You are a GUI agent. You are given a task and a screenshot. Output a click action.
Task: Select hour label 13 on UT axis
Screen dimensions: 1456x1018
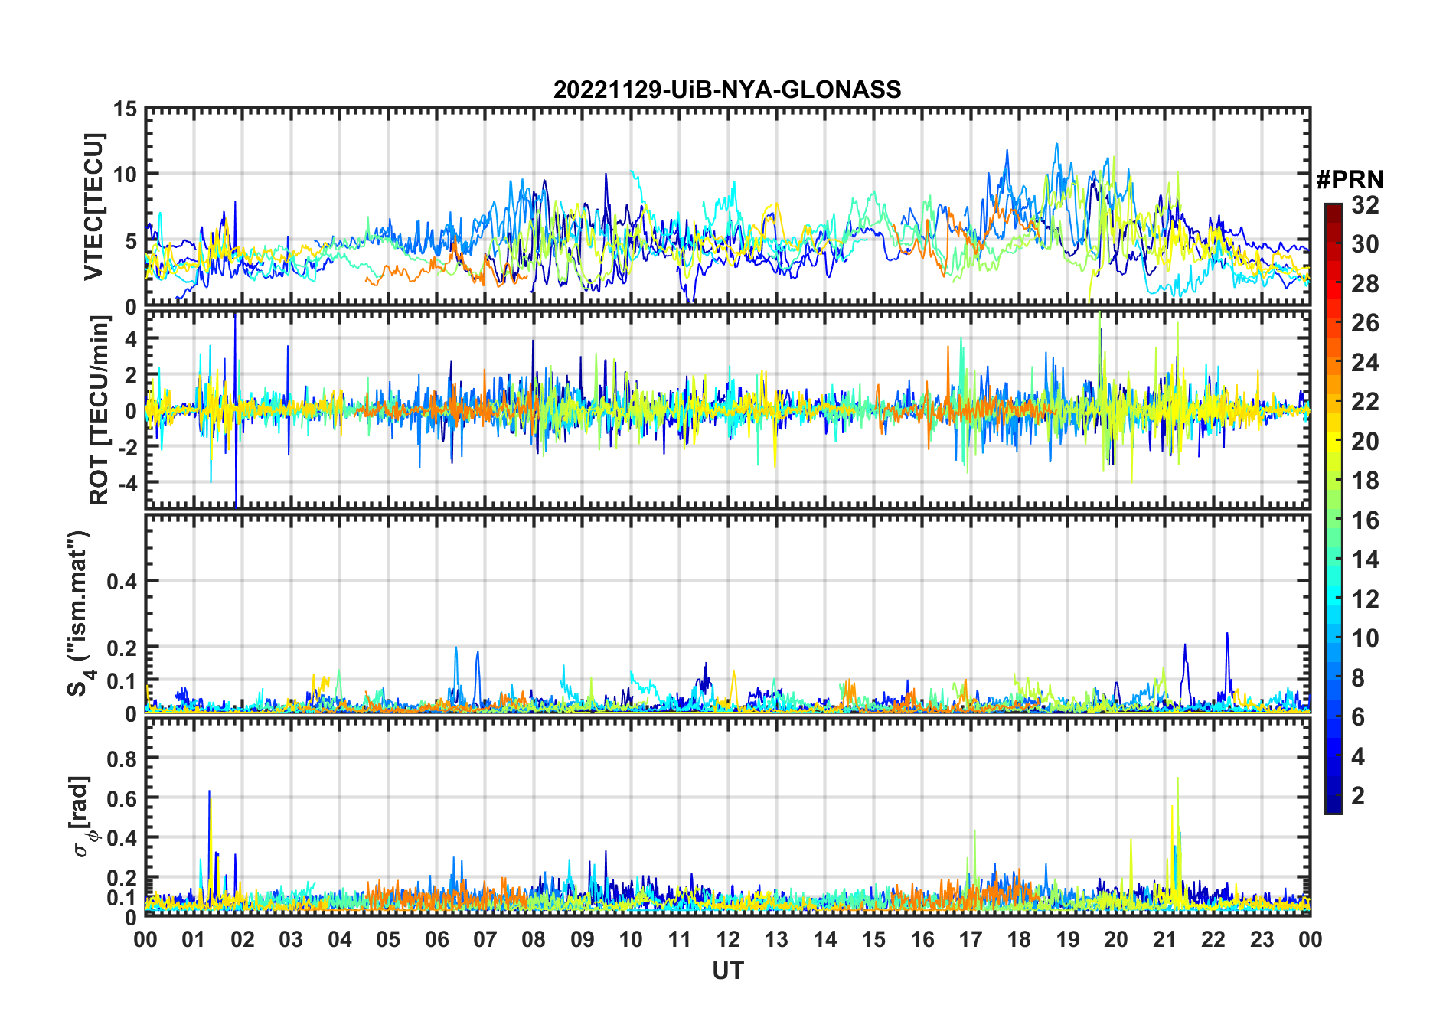click(776, 939)
